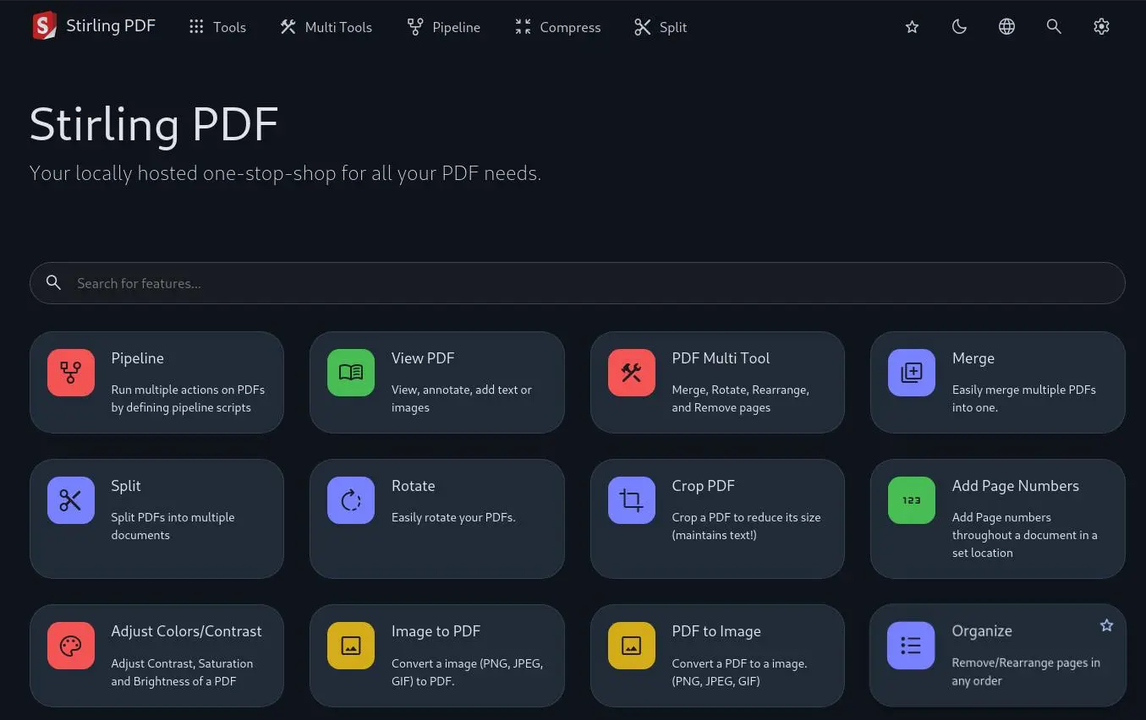Select Split in the navbar

[661, 27]
